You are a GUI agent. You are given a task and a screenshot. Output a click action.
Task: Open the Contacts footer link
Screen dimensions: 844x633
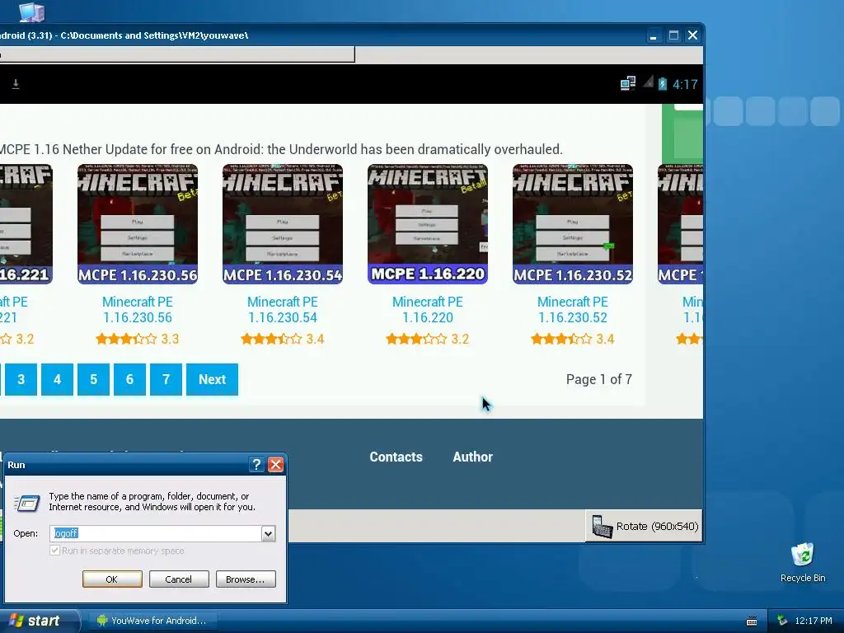coord(396,457)
